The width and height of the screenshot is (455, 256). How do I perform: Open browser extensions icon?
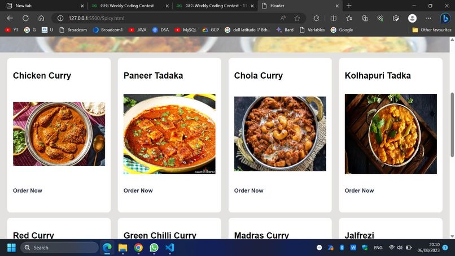coord(316,18)
